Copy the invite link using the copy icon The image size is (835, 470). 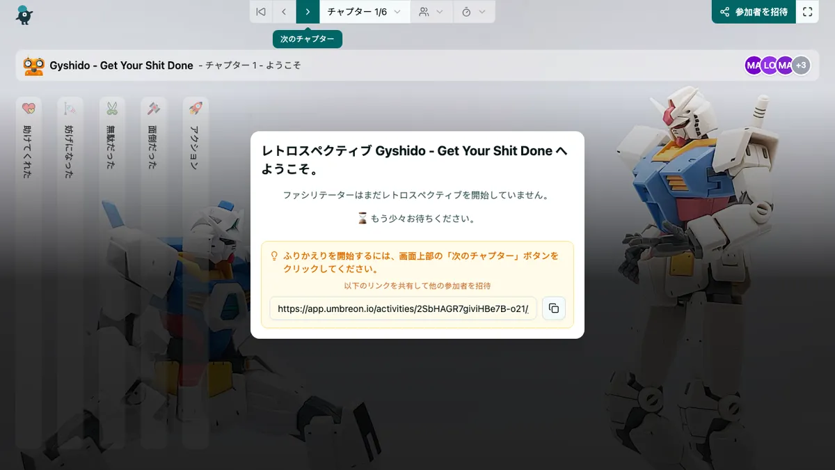[x=554, y=308]
